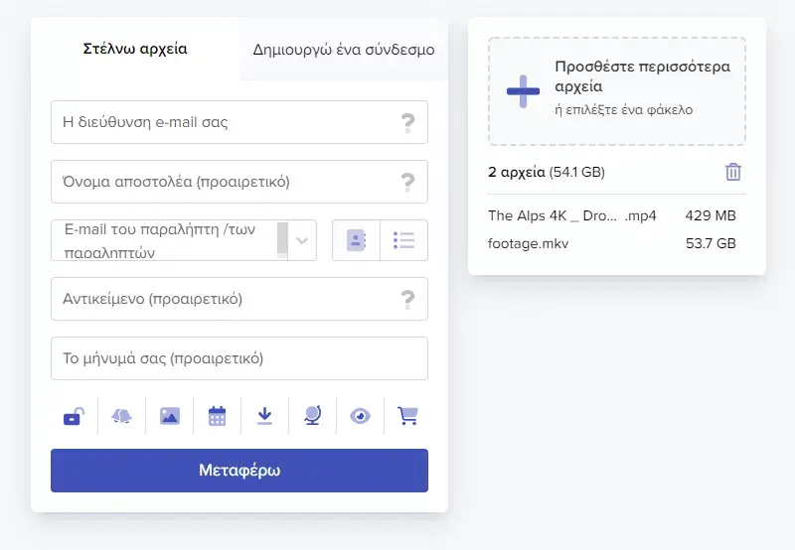Open the address book contacts icon
795x550 pixels.
(356, 240)
